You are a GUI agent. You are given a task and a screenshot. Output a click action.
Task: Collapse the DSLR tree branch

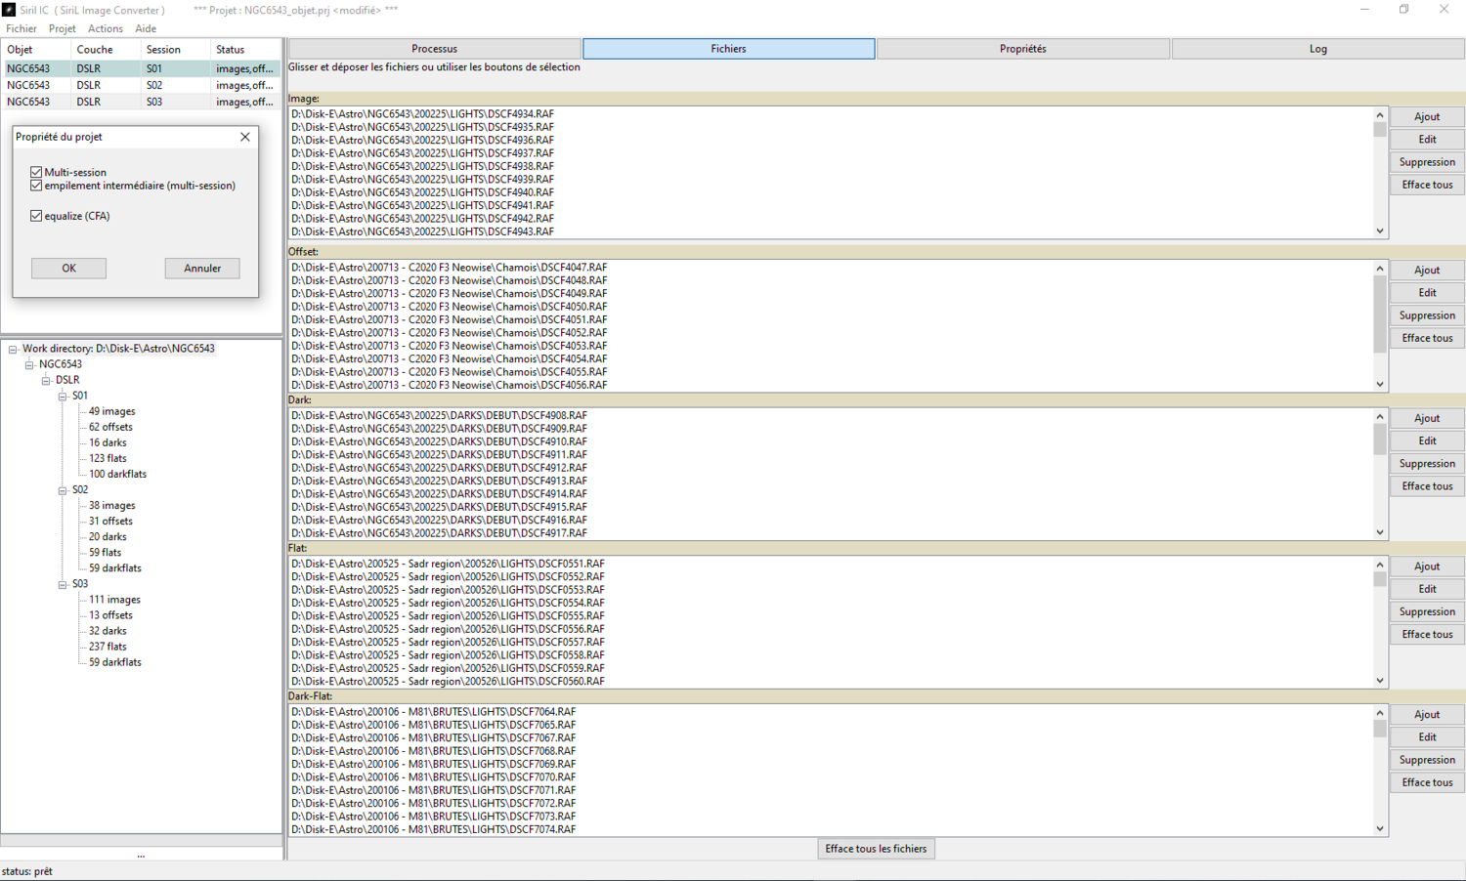click(x=46, y=380)
